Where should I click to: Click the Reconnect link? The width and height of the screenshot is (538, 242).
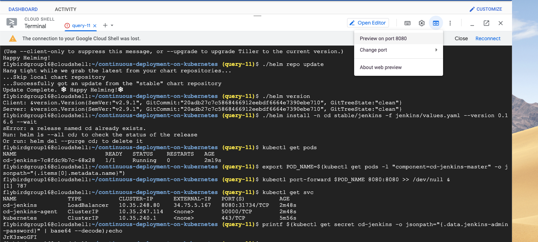(x=488, y=38)
